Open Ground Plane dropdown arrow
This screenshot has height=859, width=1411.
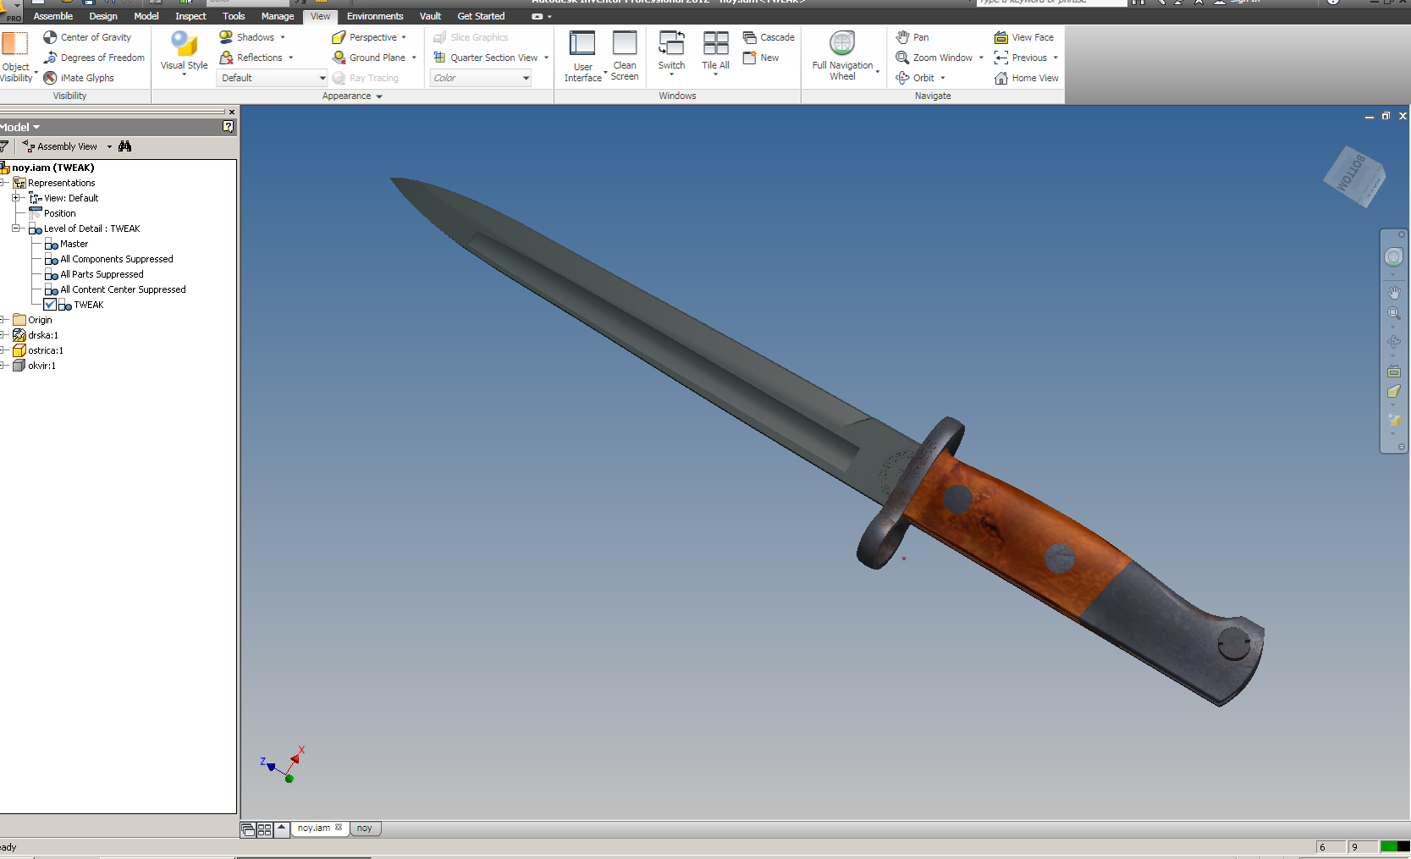point(414,58)
